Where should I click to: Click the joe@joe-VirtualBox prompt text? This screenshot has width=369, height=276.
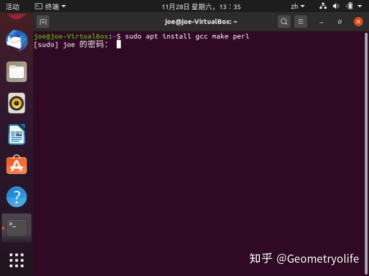tap(71, 36)
